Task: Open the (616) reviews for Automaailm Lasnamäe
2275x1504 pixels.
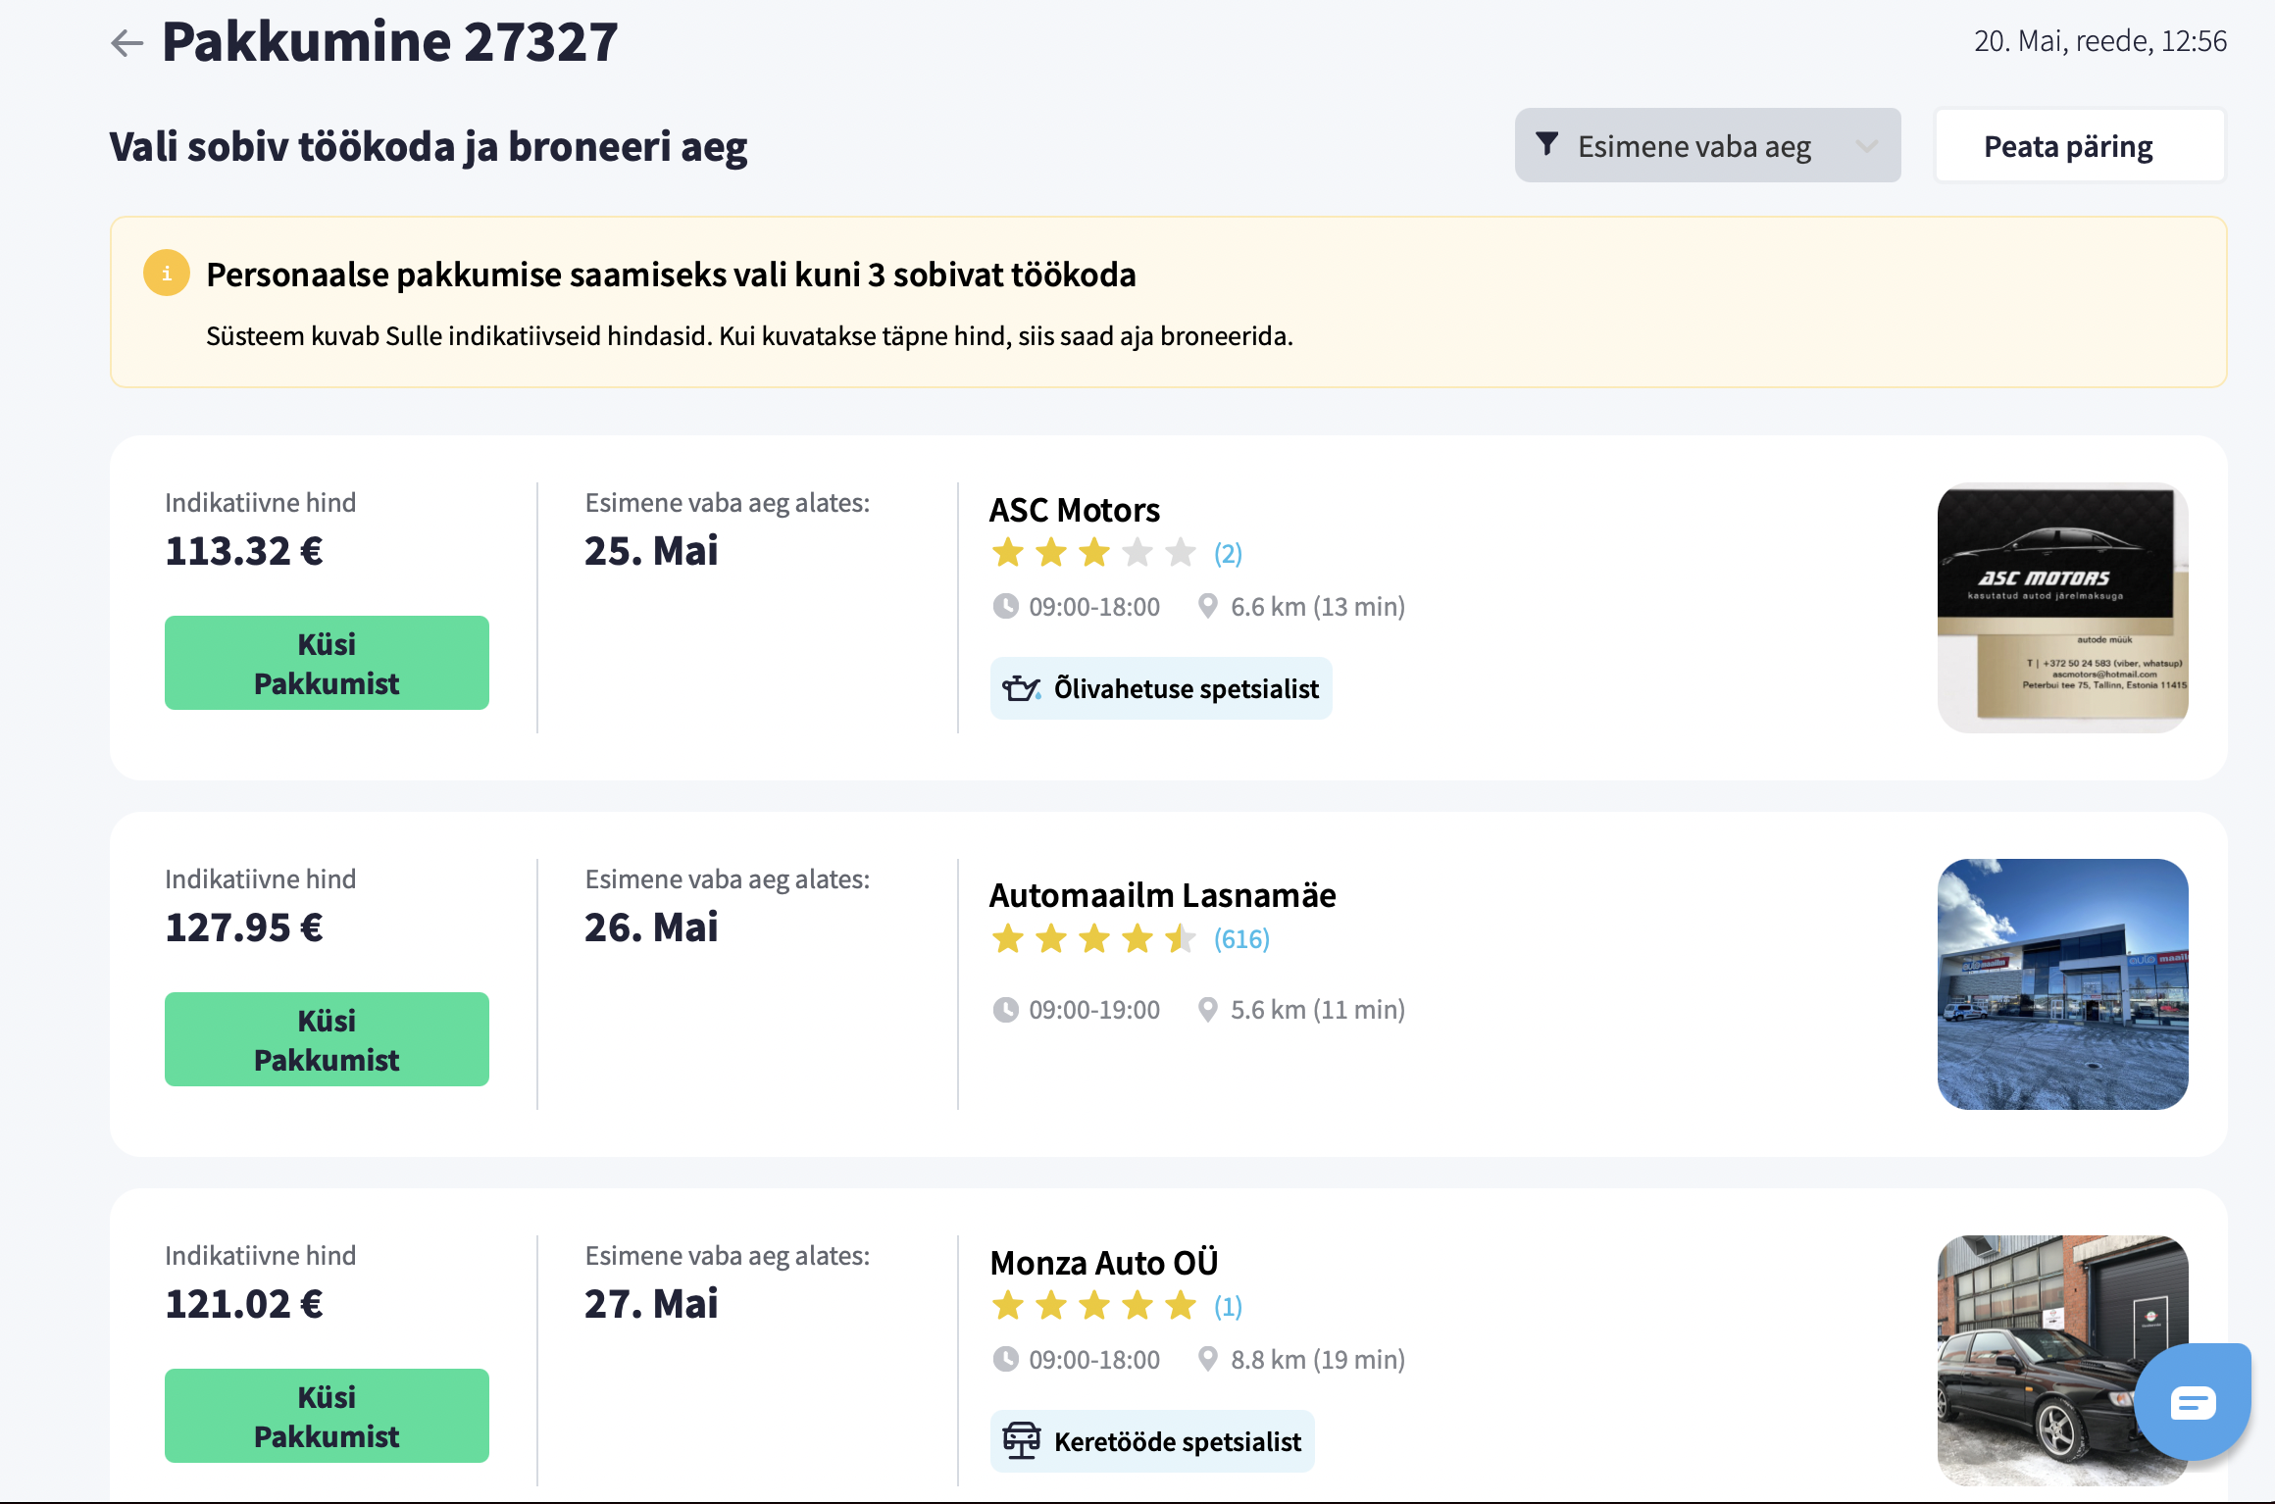Action: tap(1241, 939)
